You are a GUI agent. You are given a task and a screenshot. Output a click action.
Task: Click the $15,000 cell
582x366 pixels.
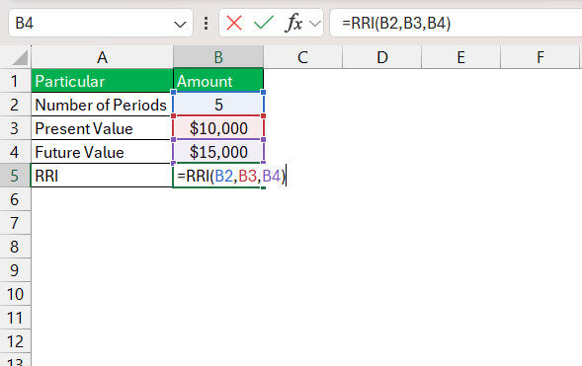point(218,152)
